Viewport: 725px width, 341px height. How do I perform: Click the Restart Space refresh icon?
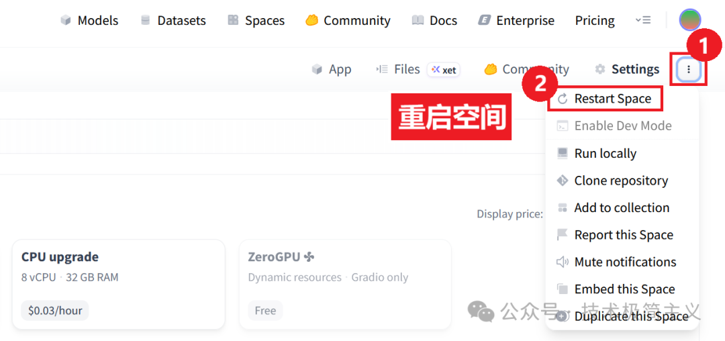pyautogui.click(x=563, y=99)
